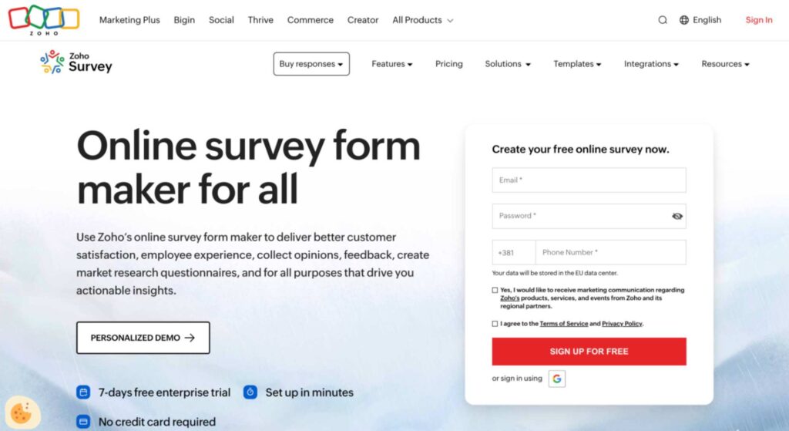Click the timer icon beside Set up in minutes
This screenshot has width=789, height=431.
point(250,392)
